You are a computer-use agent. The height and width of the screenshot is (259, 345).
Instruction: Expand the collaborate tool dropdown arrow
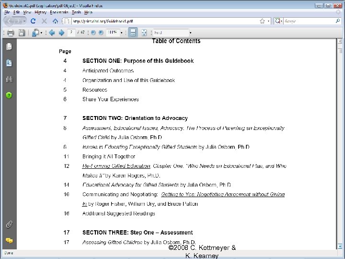[41, 33]
